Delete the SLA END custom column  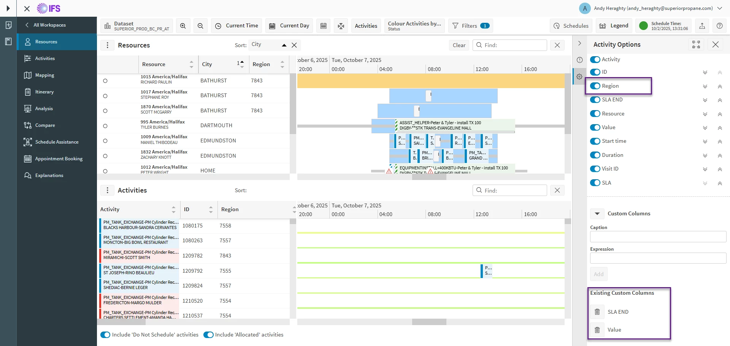597,312
